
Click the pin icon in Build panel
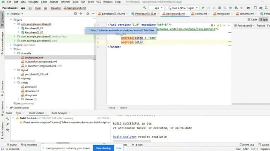[x=8, y=124]
